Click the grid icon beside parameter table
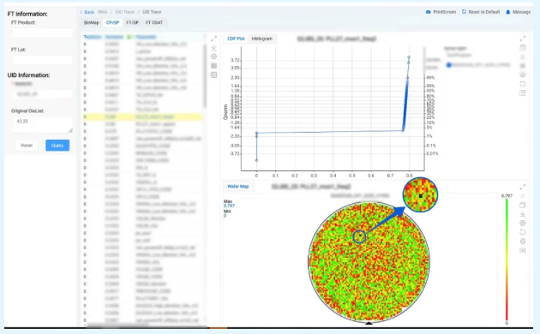 (213, 66)
